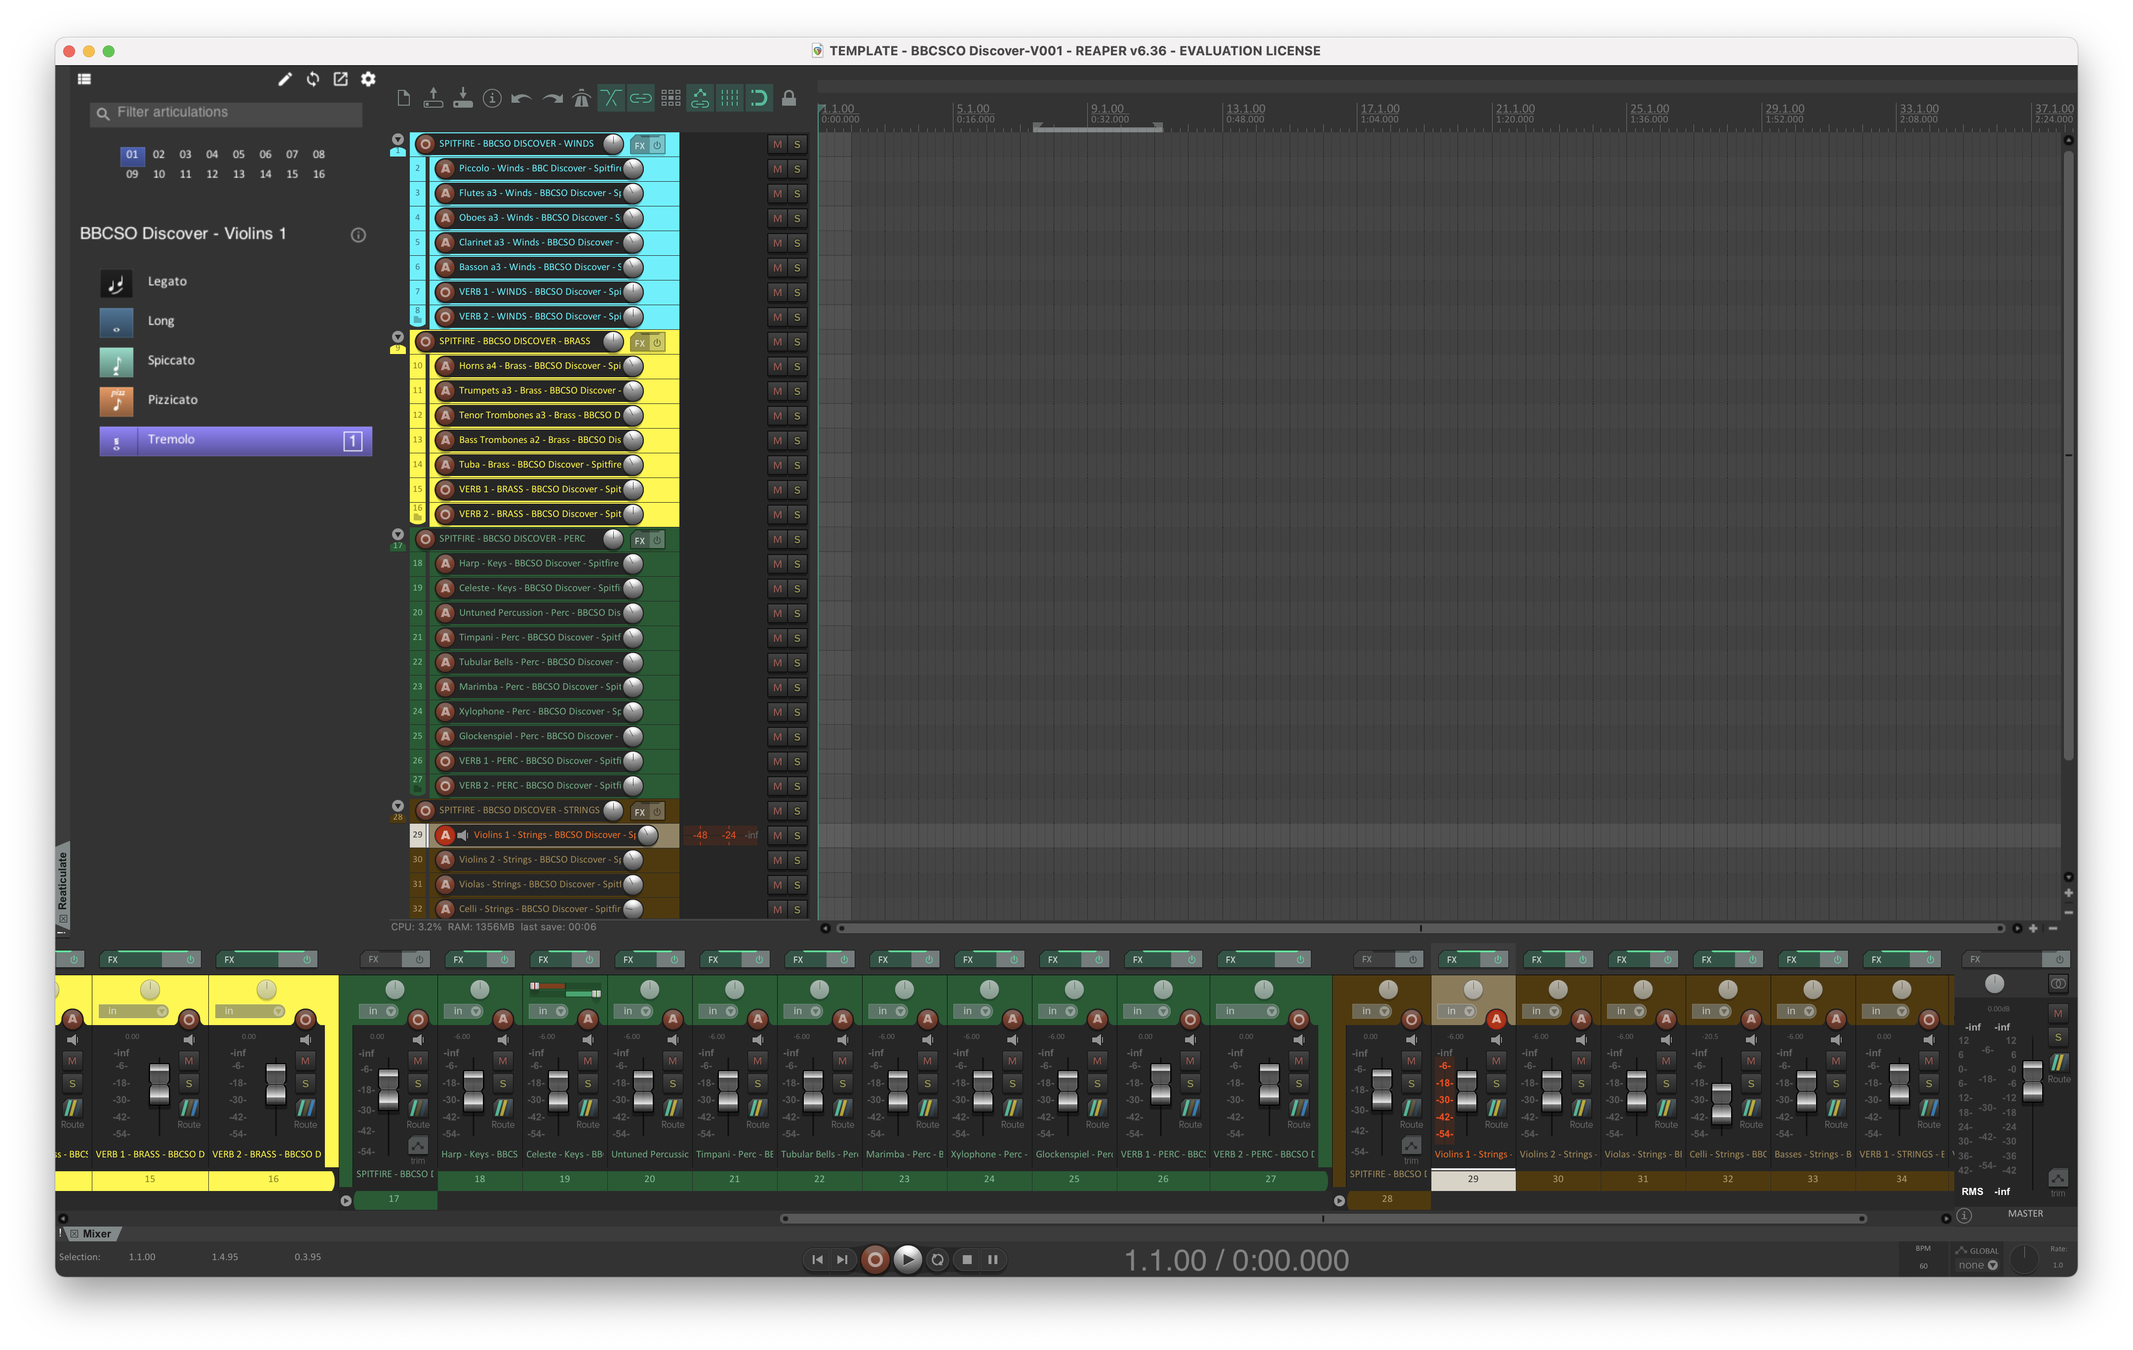Select the Pizzicato articulation icon
Screen dimensions: 2133x1350
point(117,400)
